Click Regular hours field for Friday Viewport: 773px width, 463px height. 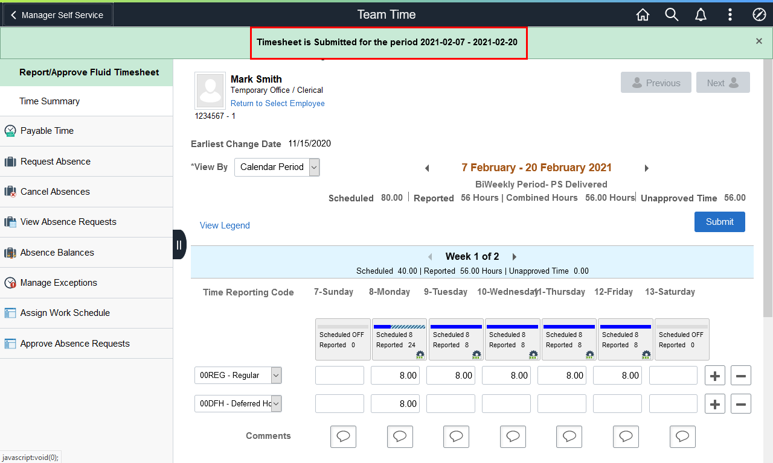click(617, 375)
